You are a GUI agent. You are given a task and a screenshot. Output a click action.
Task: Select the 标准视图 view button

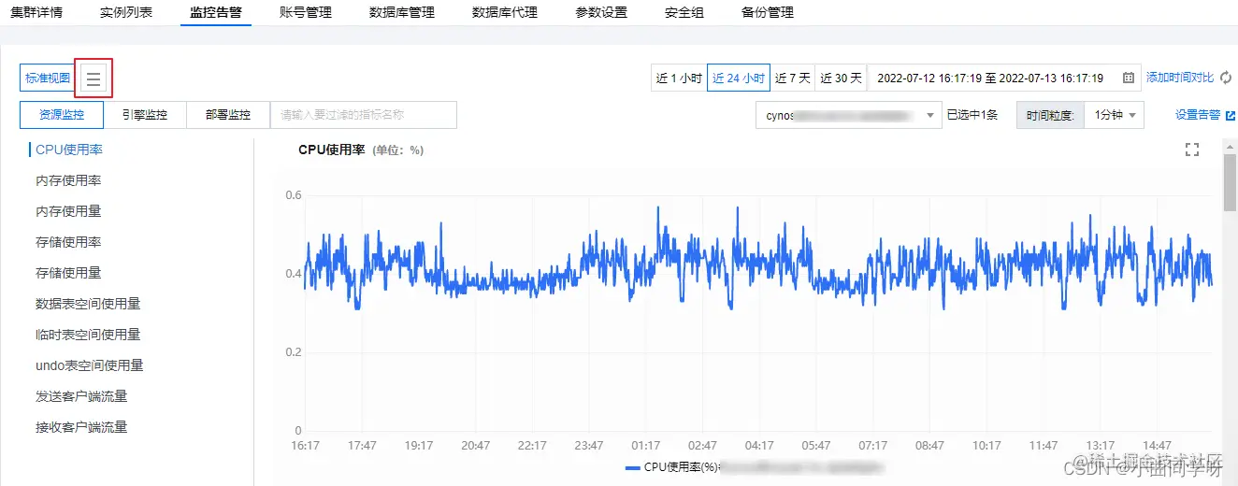click(48, 79)
